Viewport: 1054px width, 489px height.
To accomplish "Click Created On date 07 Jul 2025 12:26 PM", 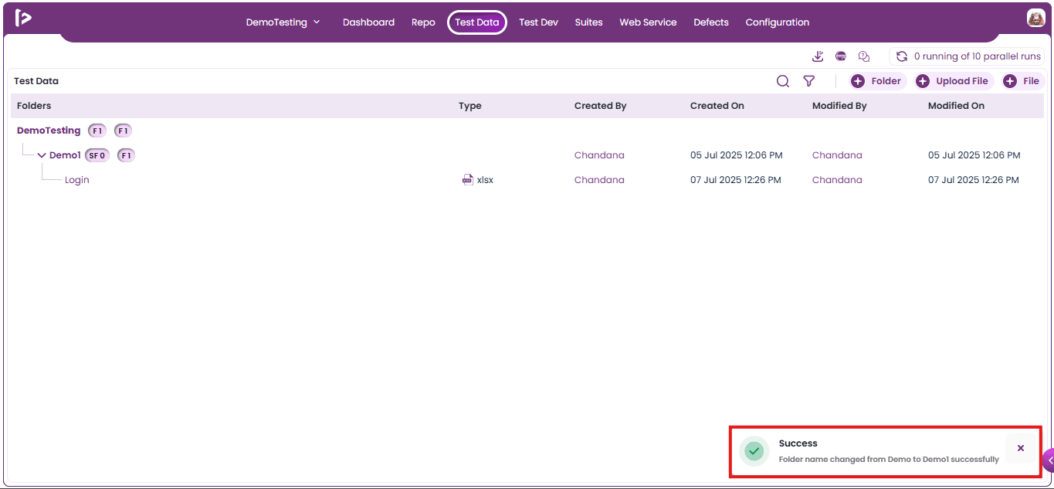I will (736, 180).
